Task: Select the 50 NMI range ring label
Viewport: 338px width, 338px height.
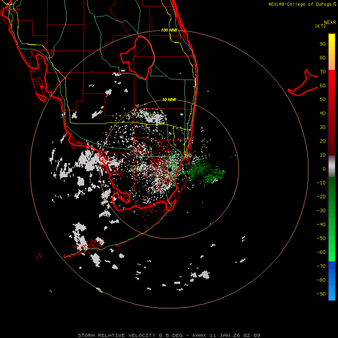Action: coord(169,100)
